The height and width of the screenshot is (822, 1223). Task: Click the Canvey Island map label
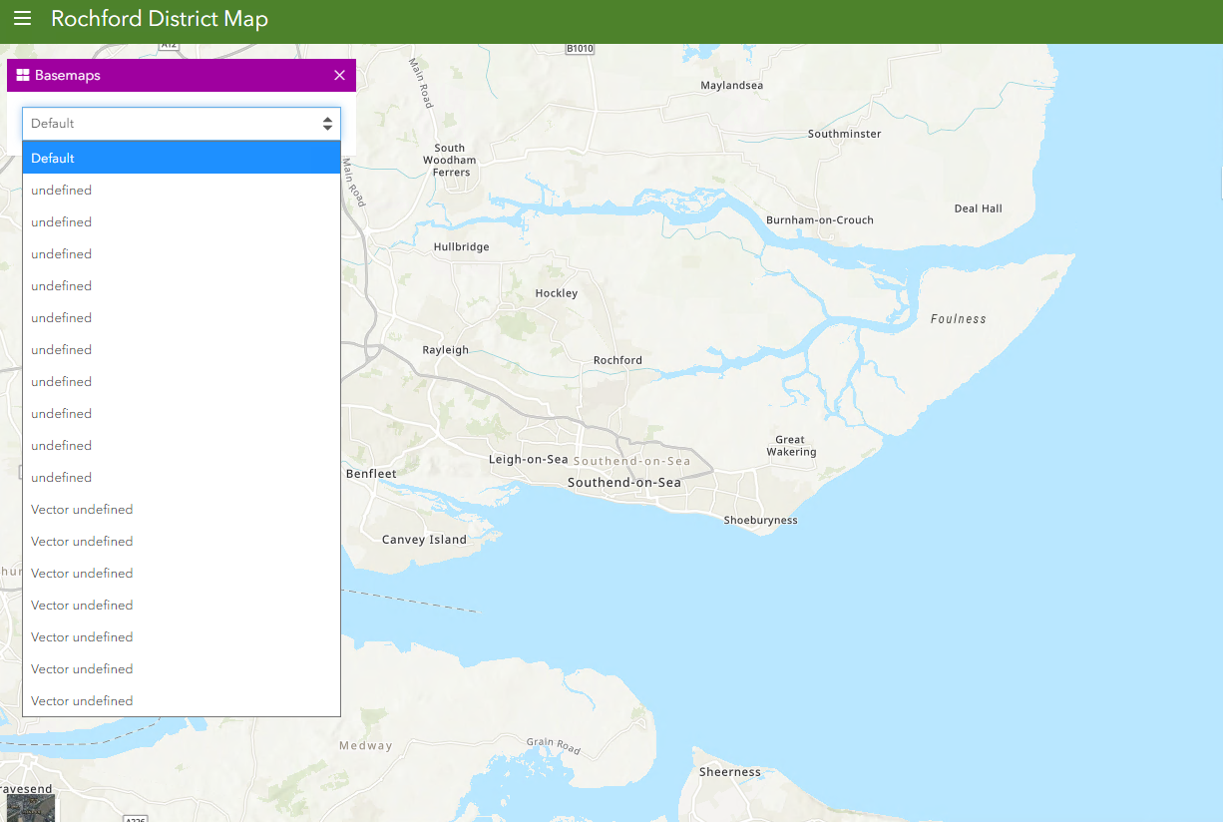click(x=424, y=540)
